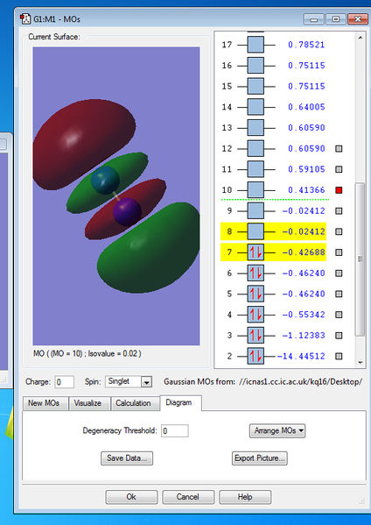Open Help for the MO dialog
Viewport: 371px width, 525px height.
click(x=245, y=497)
